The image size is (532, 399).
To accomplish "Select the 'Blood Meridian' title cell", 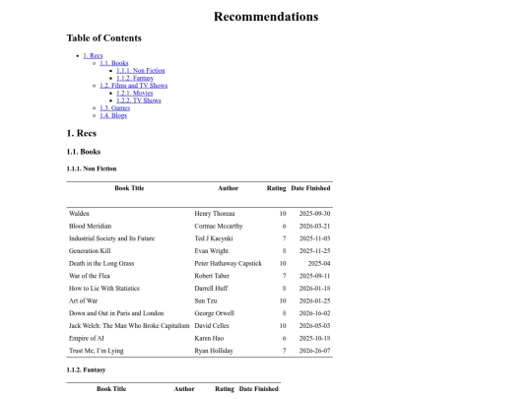I will (90, 226).
